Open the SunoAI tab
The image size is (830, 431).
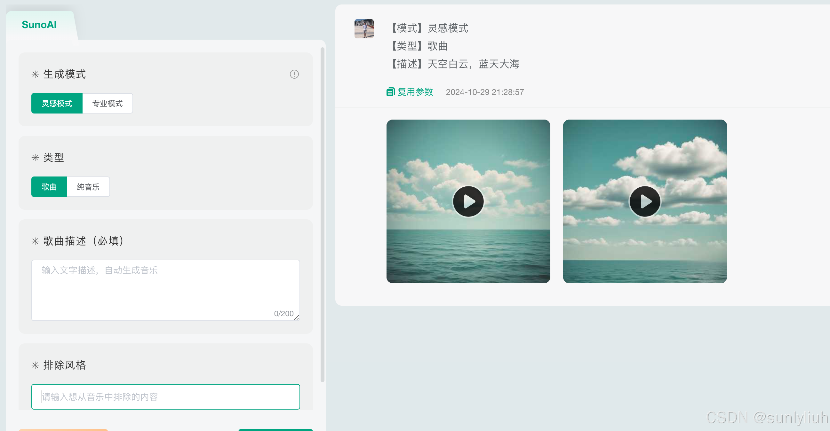pyautogui.click(x=39, y=25)
